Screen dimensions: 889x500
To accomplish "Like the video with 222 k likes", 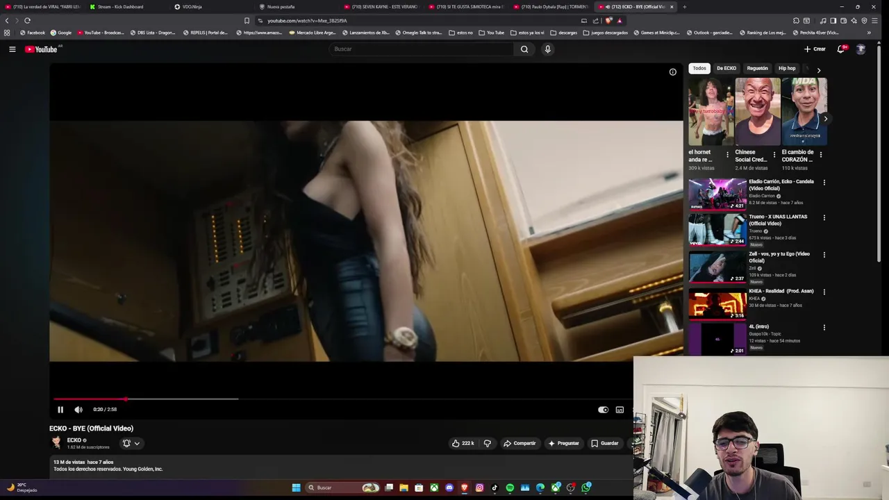I will pos(463,443).
